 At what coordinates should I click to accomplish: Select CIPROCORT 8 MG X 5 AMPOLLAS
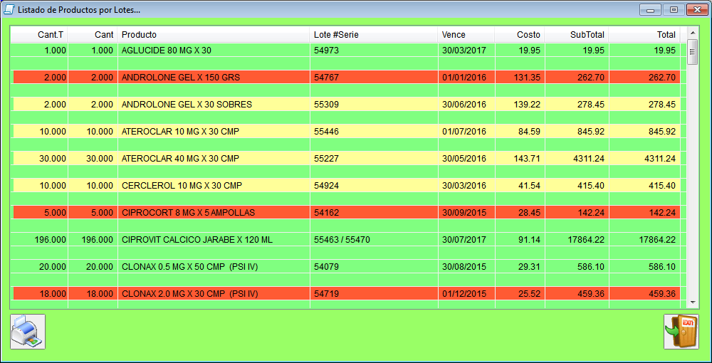[188, 212]
